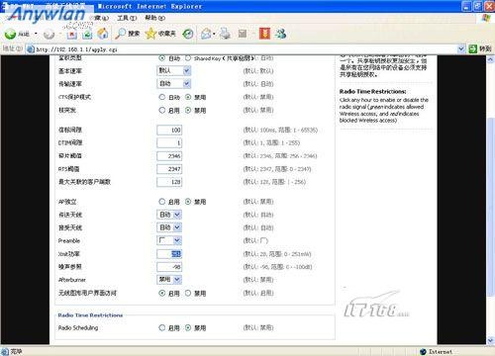Click the Mail envelope toolbar icon
The width and height of the screenshot is (495, 356).
[206, 34]
